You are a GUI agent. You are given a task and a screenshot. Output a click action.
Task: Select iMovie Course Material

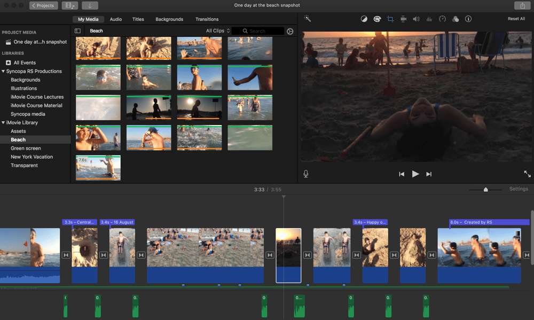click(35, 105)
